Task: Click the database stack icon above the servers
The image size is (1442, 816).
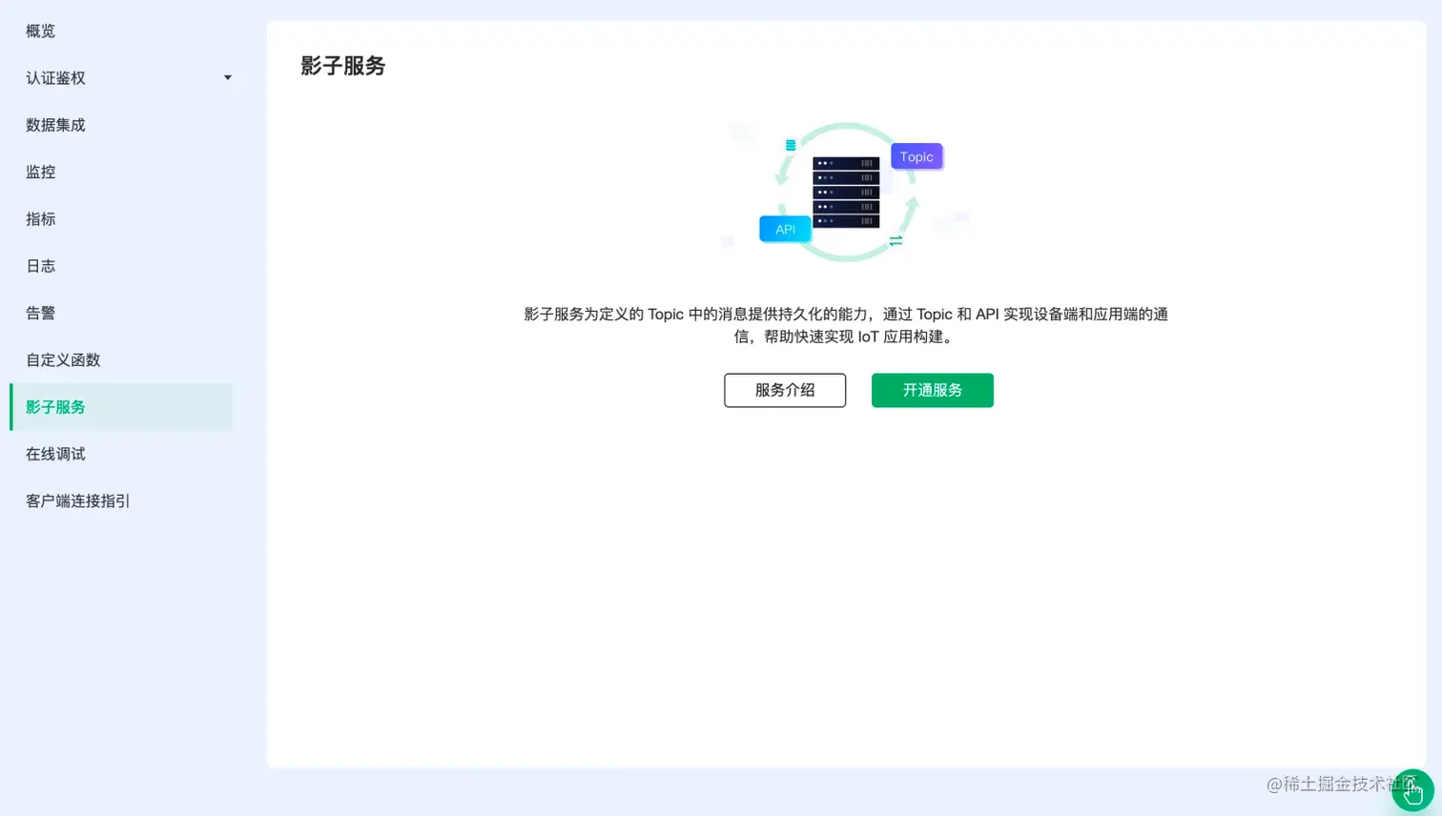Action: pyautogui.click(x=790, y=145)
